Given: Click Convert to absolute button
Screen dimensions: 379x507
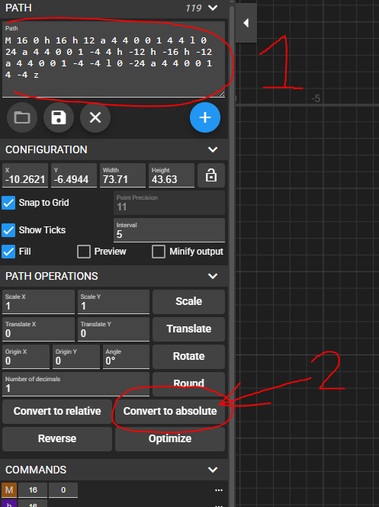Looking at the screenshot, I should [x=170, y=411].
